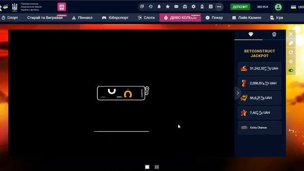
Task: Click the game loading progress bar
Action: (122, 132)
